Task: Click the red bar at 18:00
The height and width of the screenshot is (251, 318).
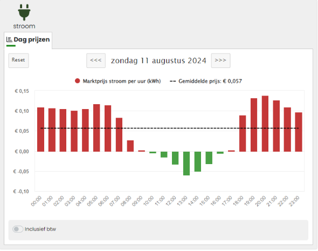Action: [243, 134]
